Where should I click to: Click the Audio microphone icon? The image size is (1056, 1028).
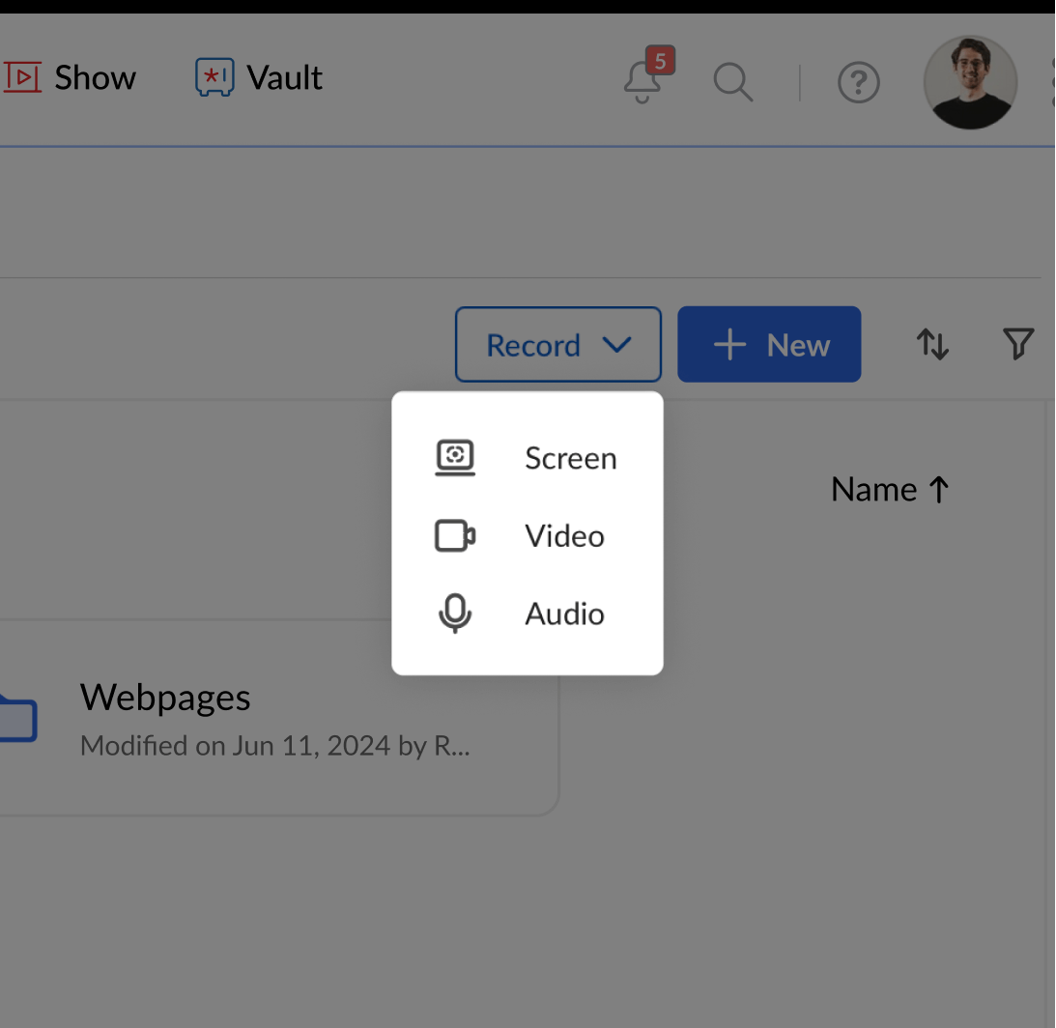click(x=454, y=614)
